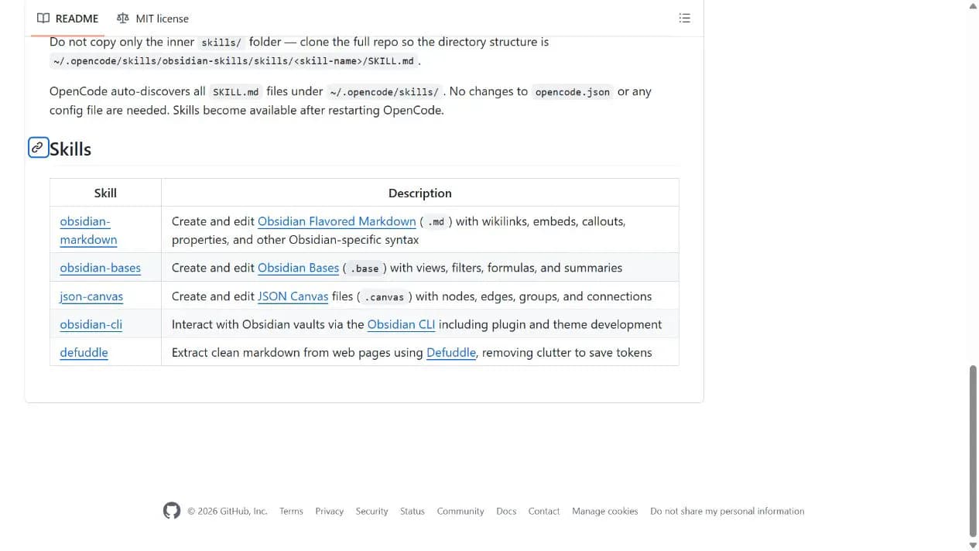The image size is (979, 551).
Task: Click the Skill column header
Action: tap(105, 193)
